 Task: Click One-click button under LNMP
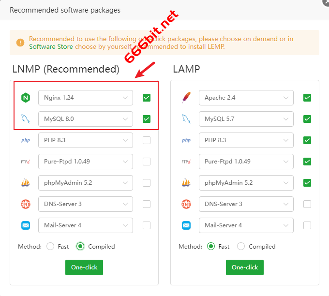[x=84, y=267]
